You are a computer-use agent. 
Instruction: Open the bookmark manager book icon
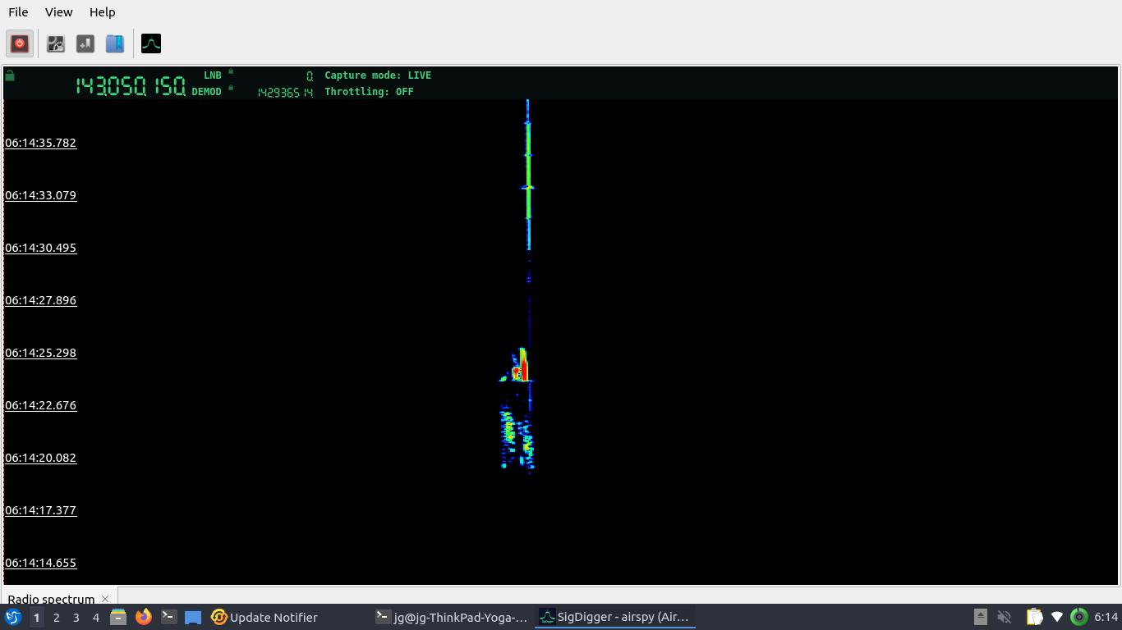pyautogui.click(x=115, y=43)
